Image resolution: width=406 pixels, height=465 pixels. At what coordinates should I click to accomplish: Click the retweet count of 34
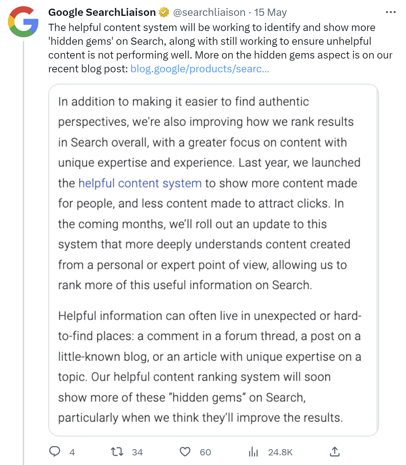[137, 452]
